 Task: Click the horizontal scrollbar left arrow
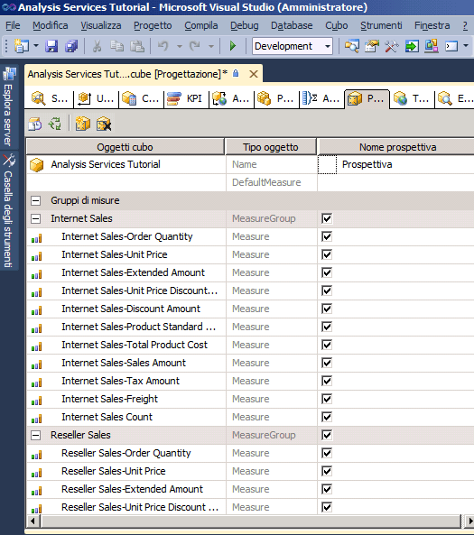click(33, 521)
